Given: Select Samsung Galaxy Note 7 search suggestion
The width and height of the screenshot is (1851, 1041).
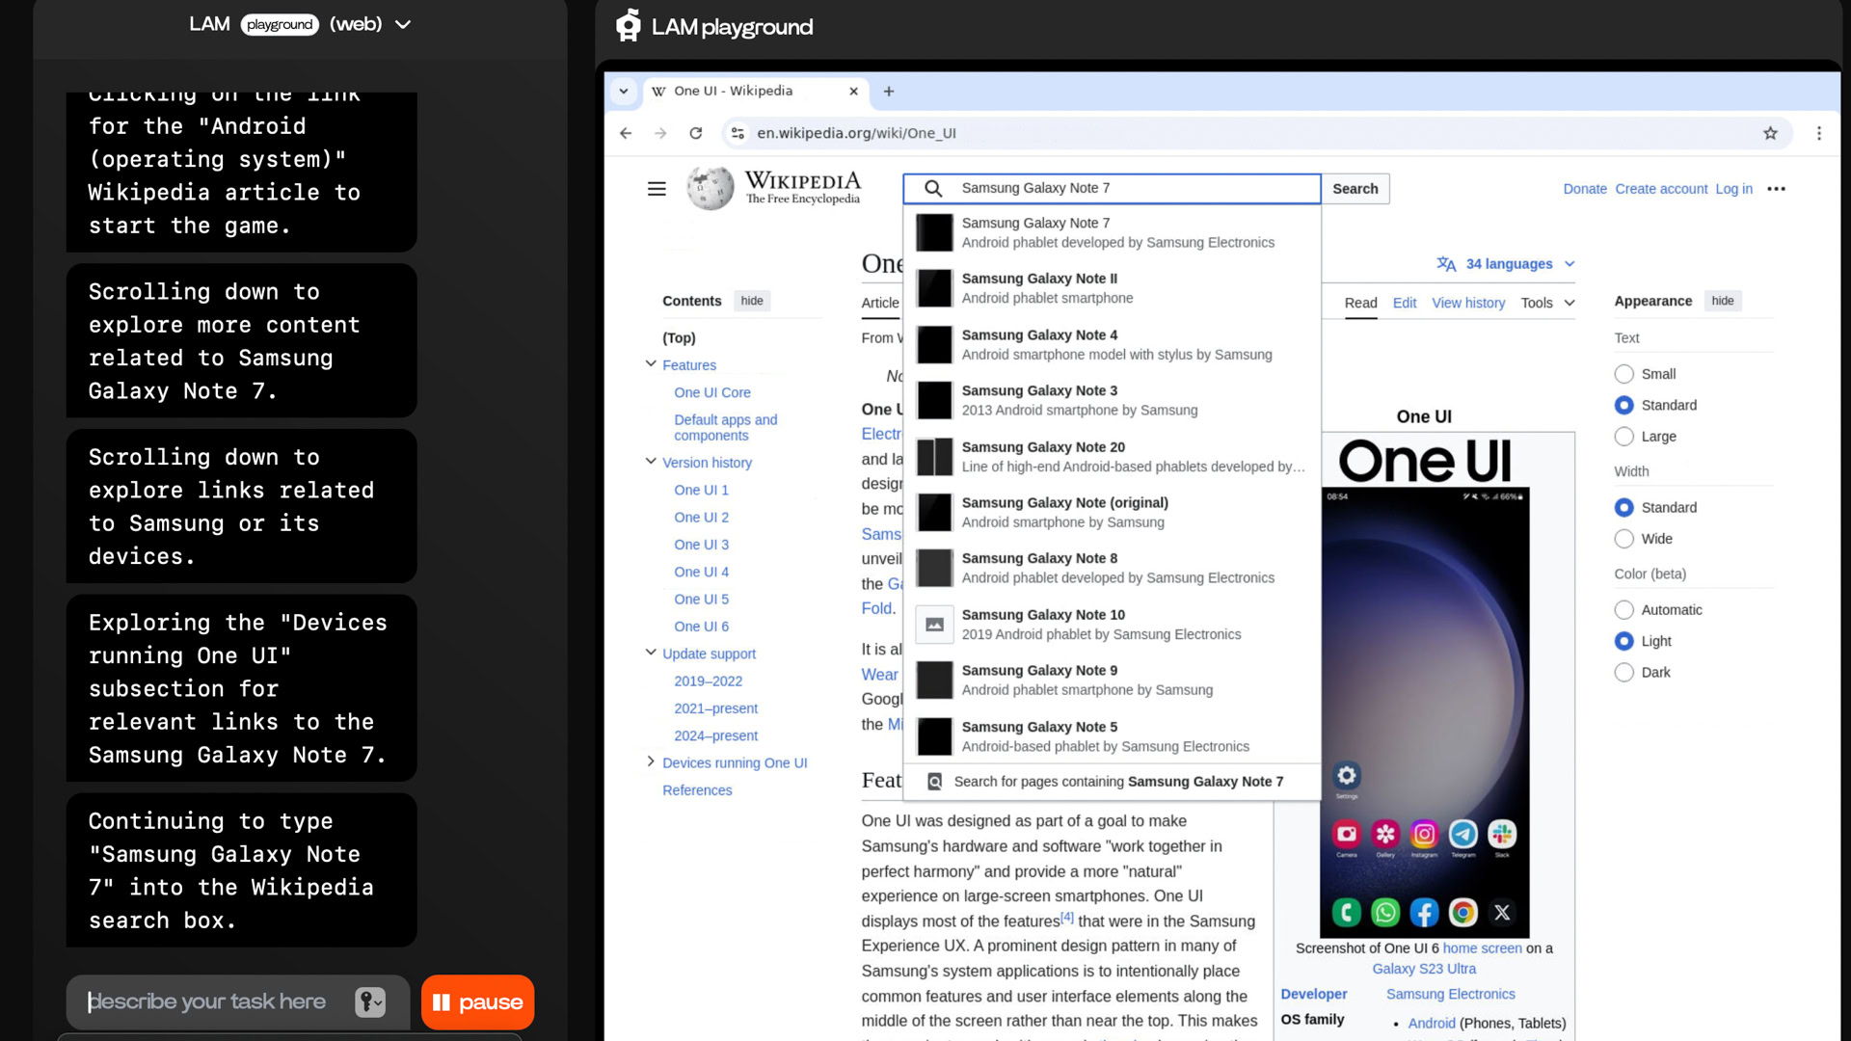Looking at the screenshot, I should point(1116,231).
